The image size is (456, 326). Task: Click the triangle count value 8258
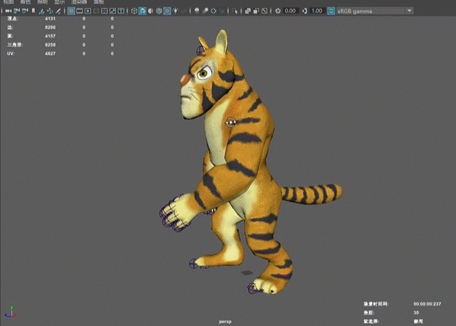click(50, 45)
